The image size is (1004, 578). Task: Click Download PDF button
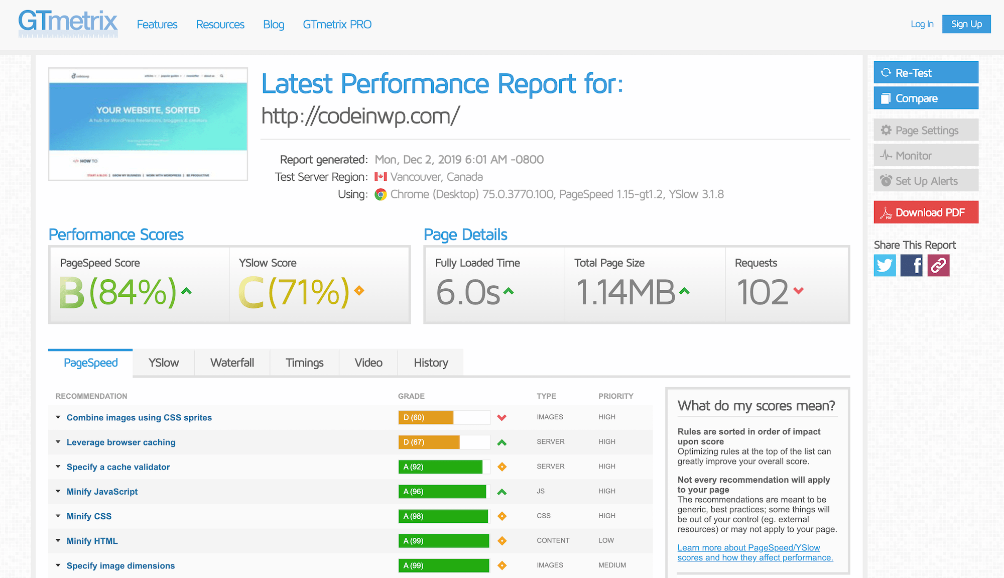click(x=926, y=212)
